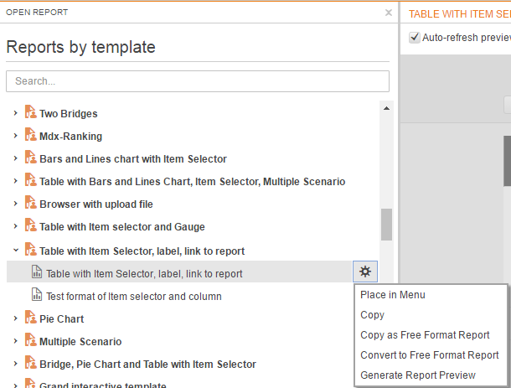Expand the Two Bridges template node
Screen dimensions: 511x388
[15, 113]
